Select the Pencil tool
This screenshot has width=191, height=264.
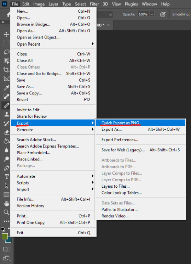pos(6,106)
